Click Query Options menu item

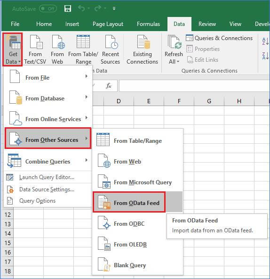coord(37,201)
